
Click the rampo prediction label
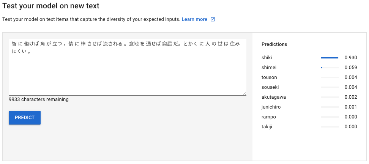click(x=268, y=117)
